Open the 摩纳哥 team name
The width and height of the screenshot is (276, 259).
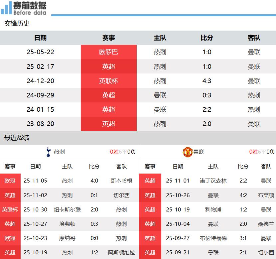[x=67, y=238]
